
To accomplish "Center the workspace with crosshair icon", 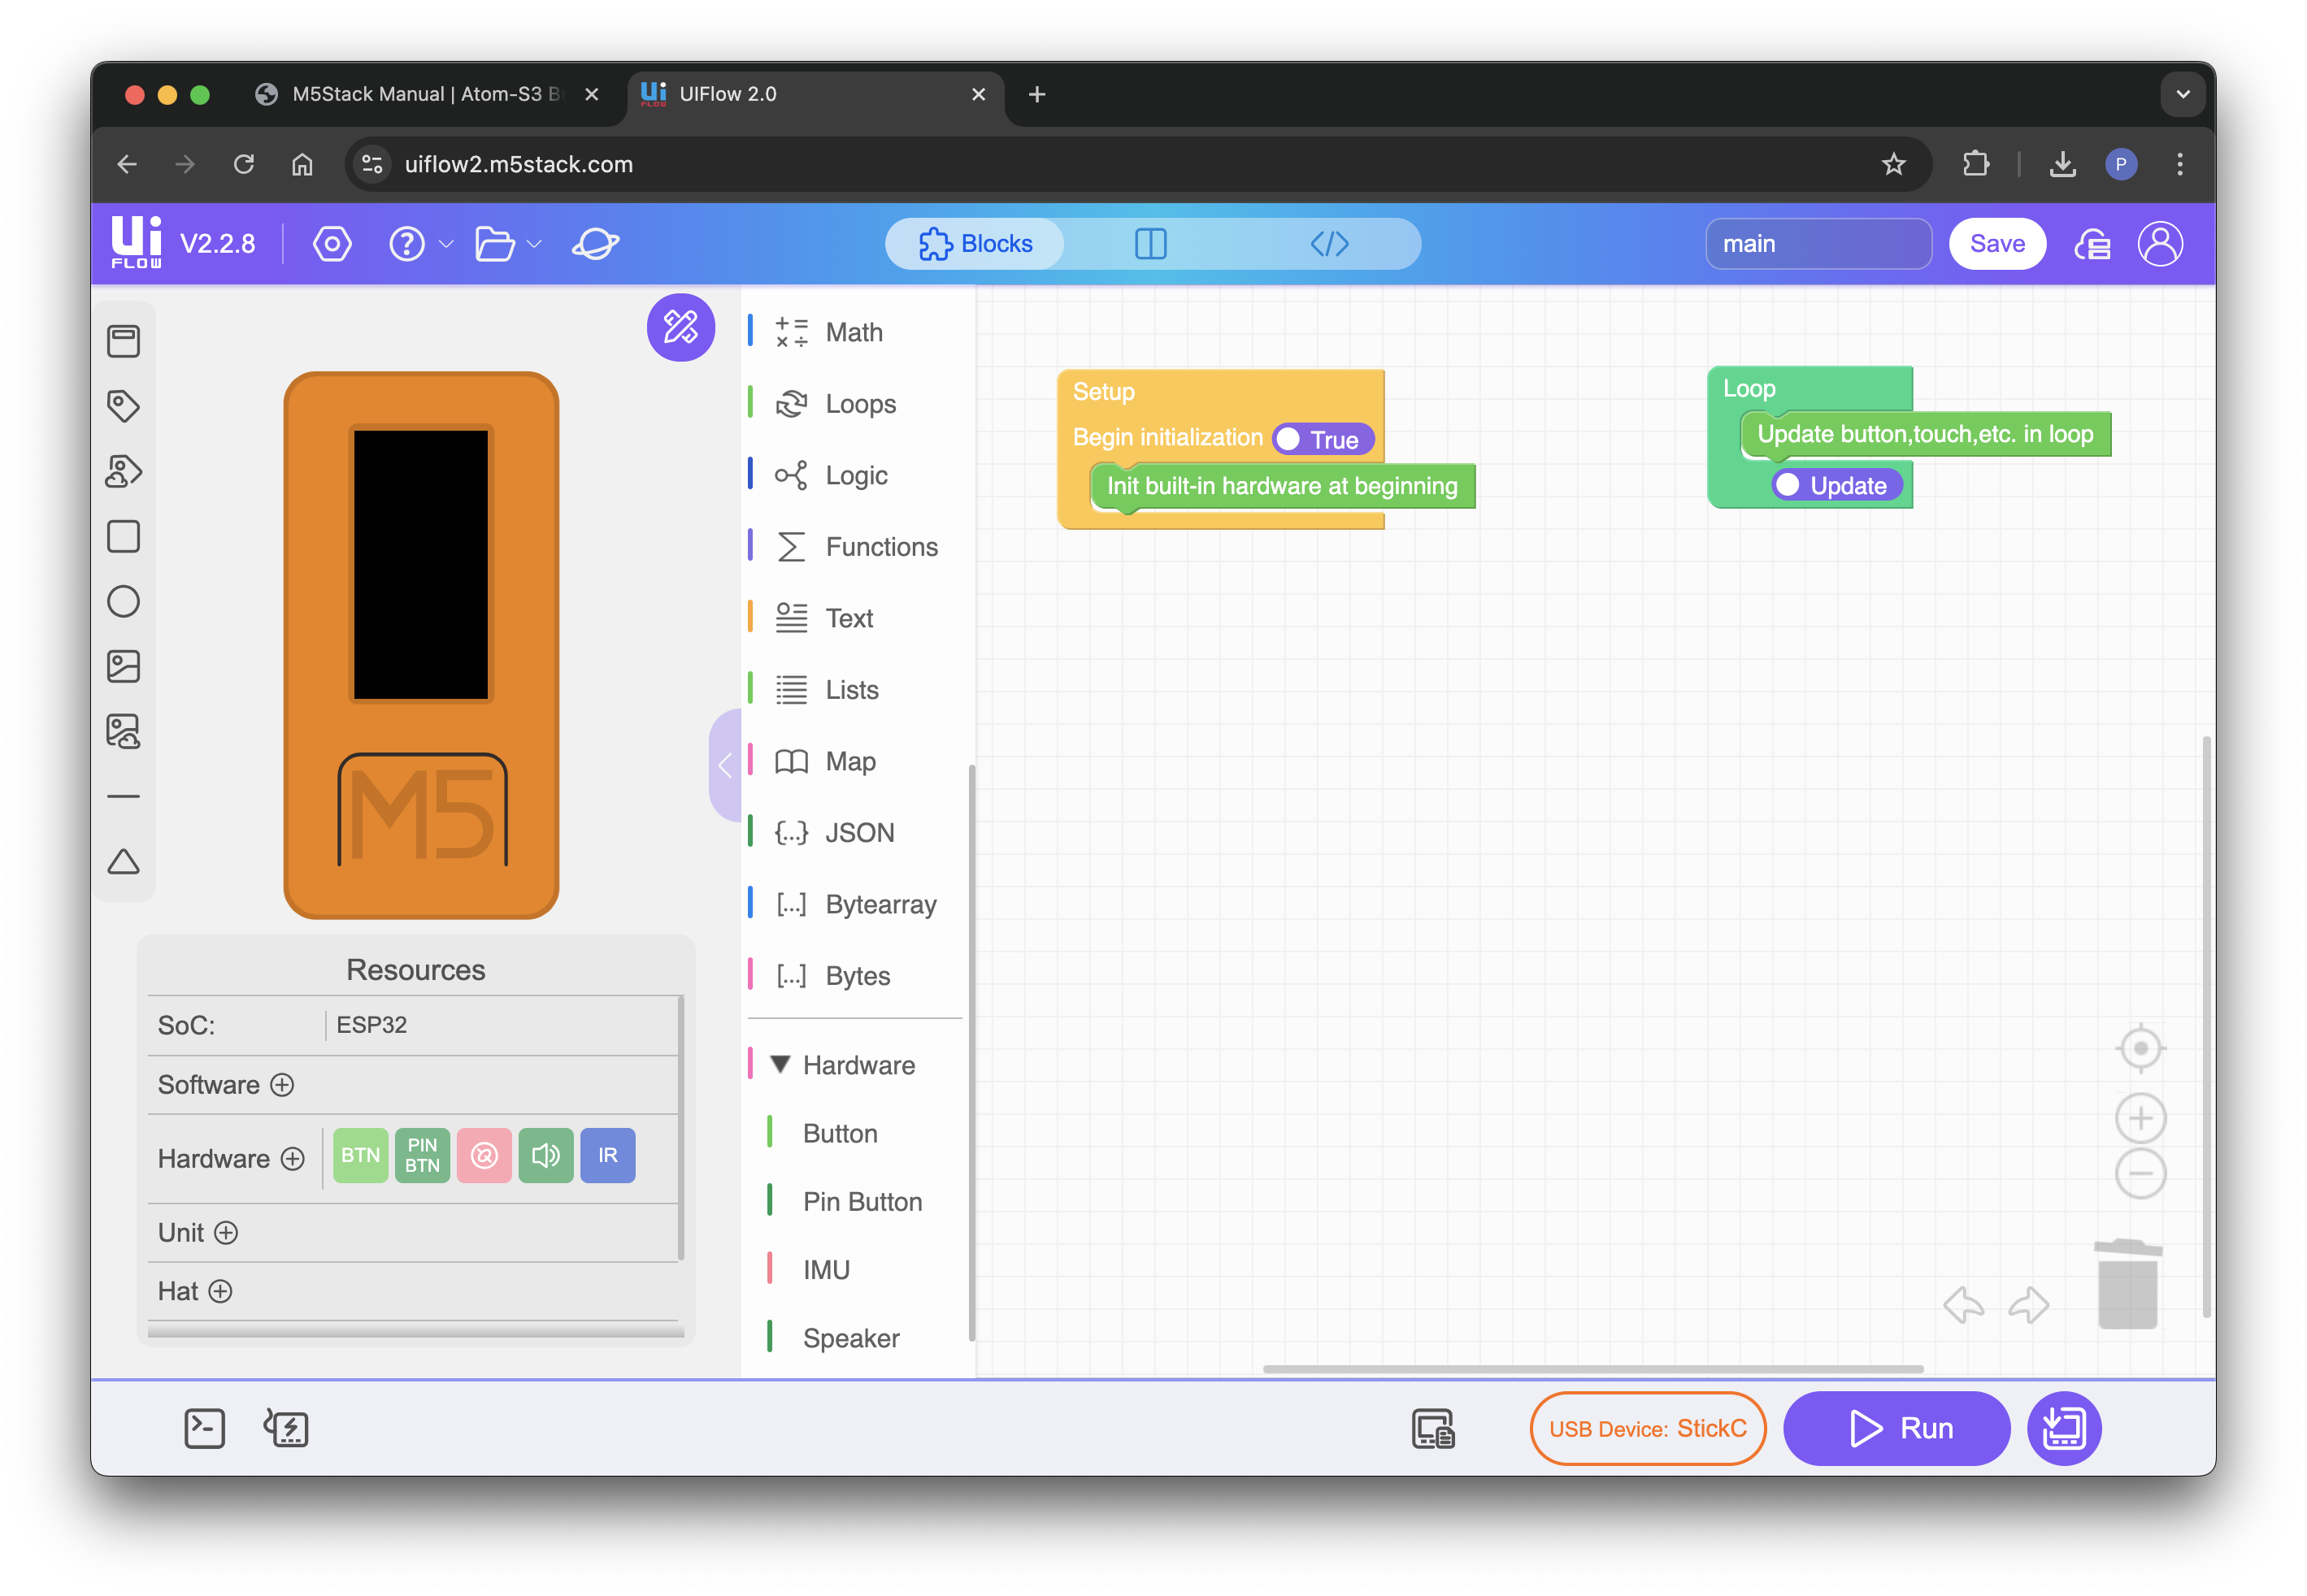I will pos(2140,1048).
